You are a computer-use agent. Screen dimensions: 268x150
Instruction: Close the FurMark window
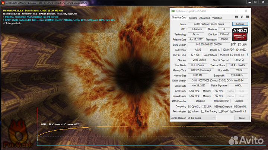pyautogui.click(x=263, y=2)
